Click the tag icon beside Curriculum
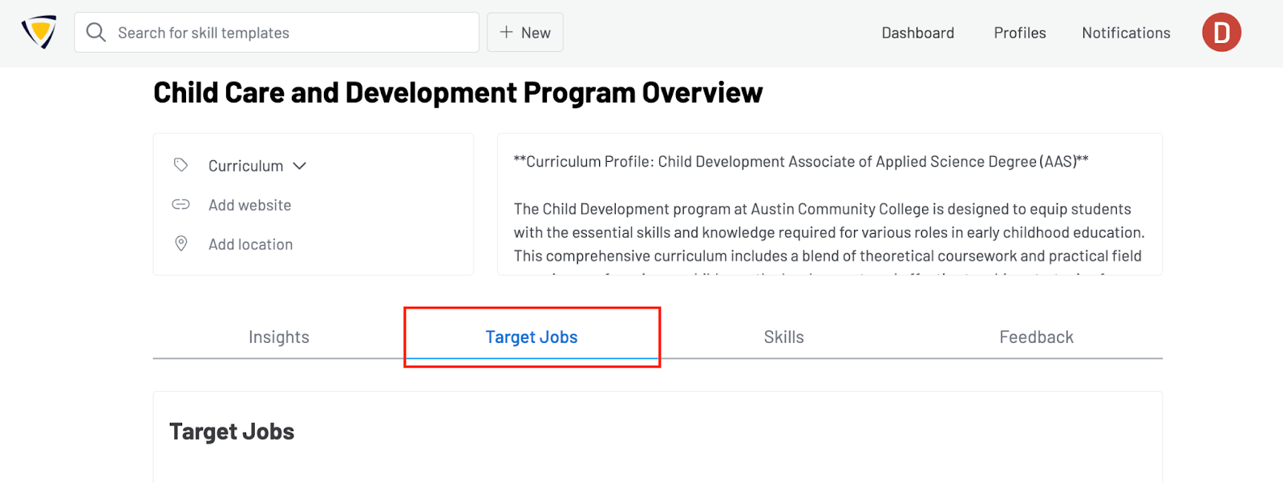Image resolution: width=1283 pixels, height=483 pixels. click(x=180, y=165)
